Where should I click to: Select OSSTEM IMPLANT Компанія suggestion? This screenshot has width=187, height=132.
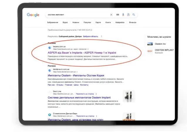pyautogui.click(x=160, y=51)
